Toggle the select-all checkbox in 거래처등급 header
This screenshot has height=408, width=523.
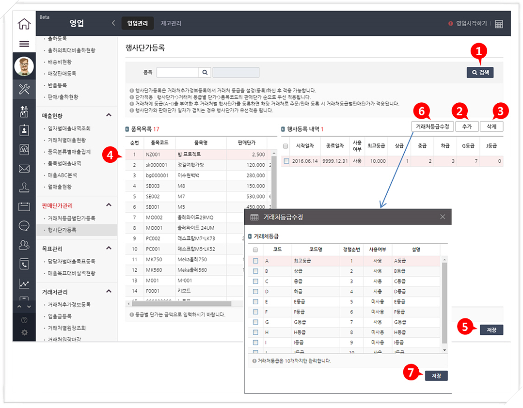coord(255,250)
